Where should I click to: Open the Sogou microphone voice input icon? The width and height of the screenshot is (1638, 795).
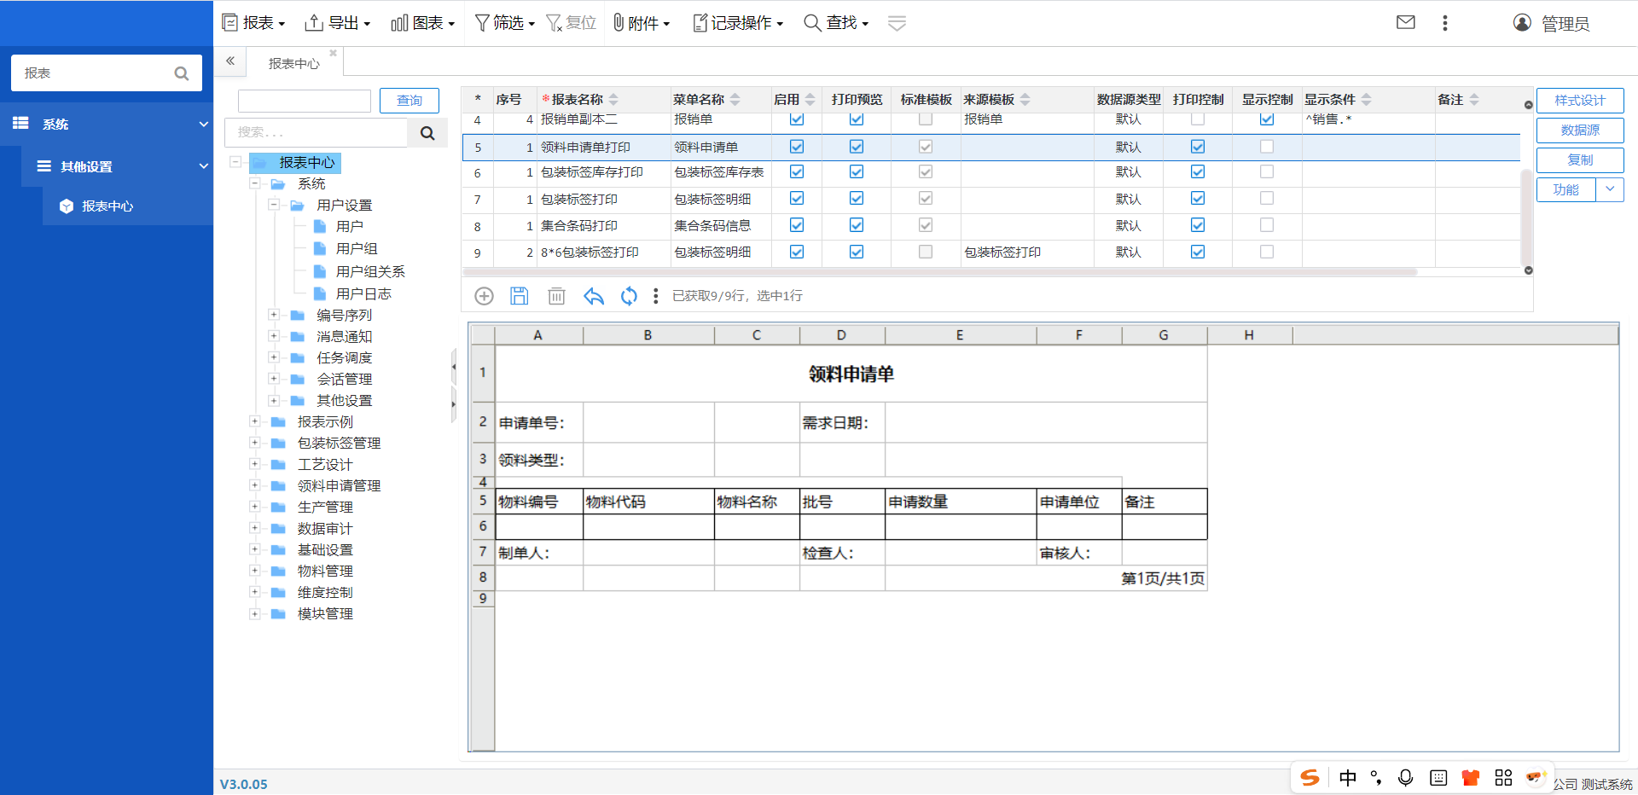click(x=1406, y=777)
